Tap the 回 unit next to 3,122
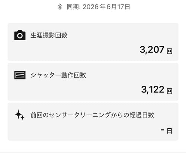Image resolution: width=186 pixels, height=153 pixels. (170, 91)
